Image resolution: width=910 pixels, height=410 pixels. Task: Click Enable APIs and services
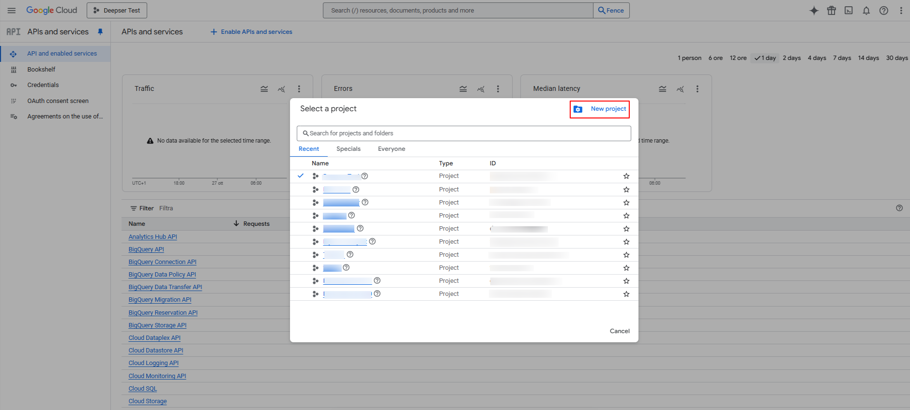[x=251, y=32]
